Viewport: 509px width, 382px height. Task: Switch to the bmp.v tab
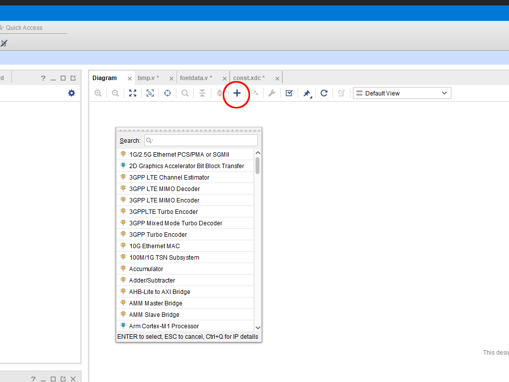click(x=148, y=78)
